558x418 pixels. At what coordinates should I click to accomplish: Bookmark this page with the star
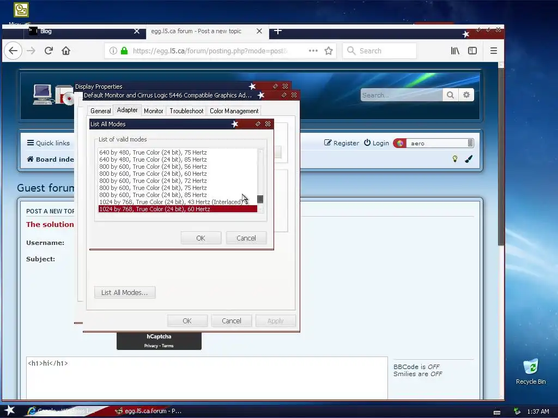pos(329,51)
